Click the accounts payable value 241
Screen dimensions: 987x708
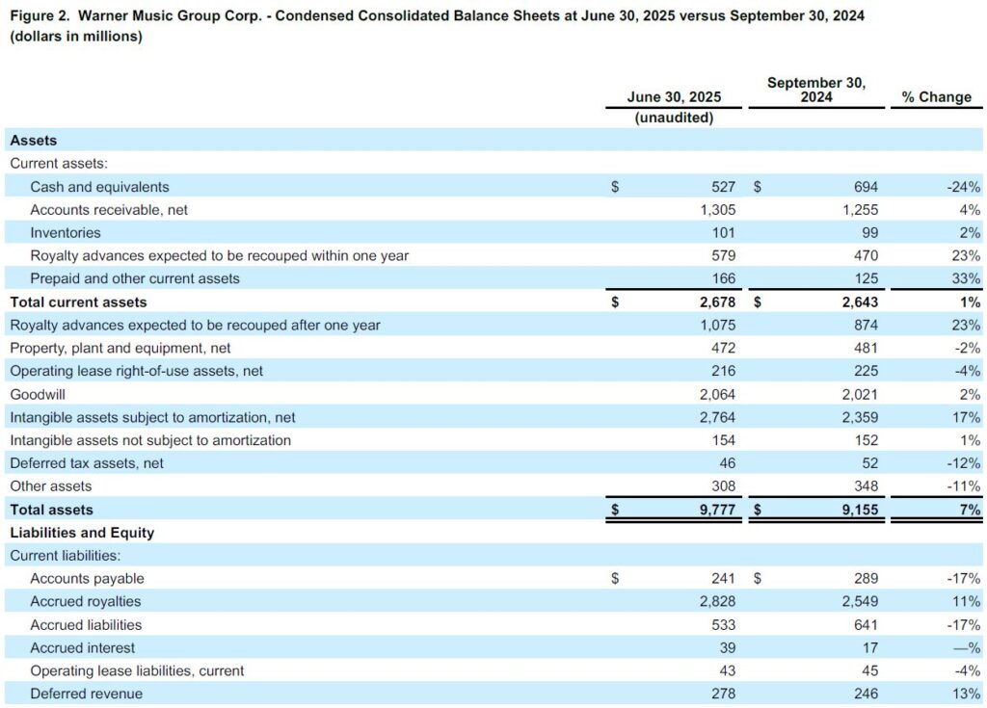click(723, 579)
